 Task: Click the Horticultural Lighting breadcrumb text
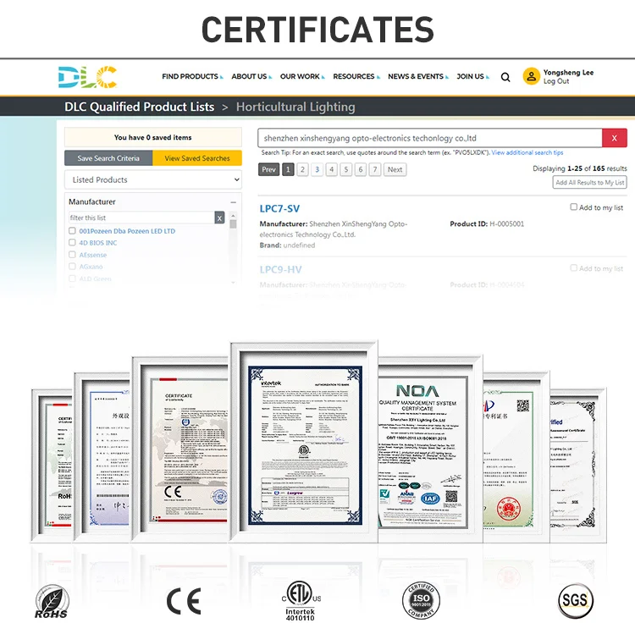[295, 107]
